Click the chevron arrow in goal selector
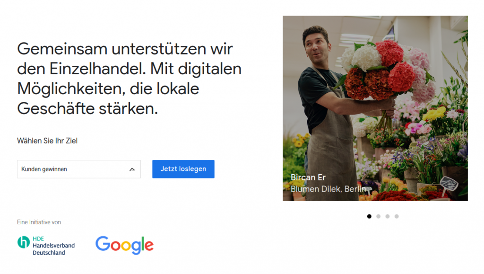The height and width of the screenshot is (274, 484). click(132, 169)
